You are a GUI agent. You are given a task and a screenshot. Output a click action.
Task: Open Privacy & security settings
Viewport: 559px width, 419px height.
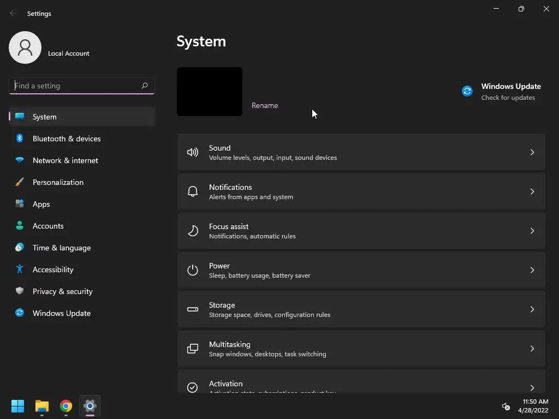tap(82, 291)
